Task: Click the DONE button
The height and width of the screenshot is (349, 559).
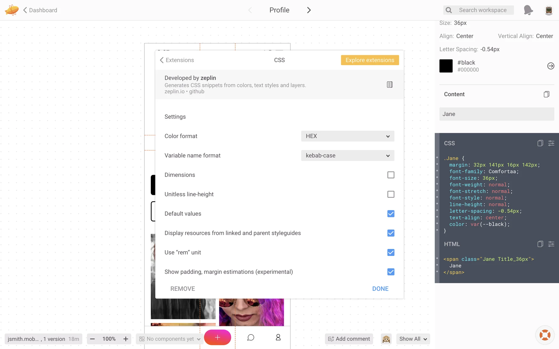Action: (380, 289)
